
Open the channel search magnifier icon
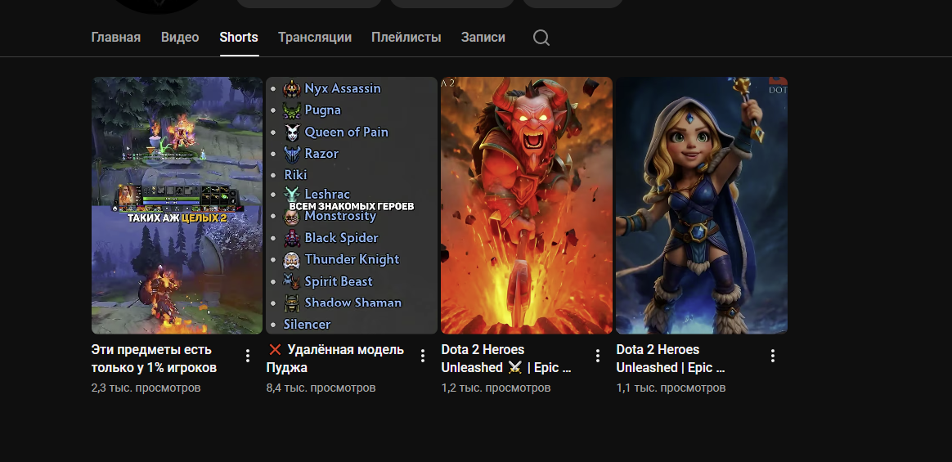click(x=541, y=38)
